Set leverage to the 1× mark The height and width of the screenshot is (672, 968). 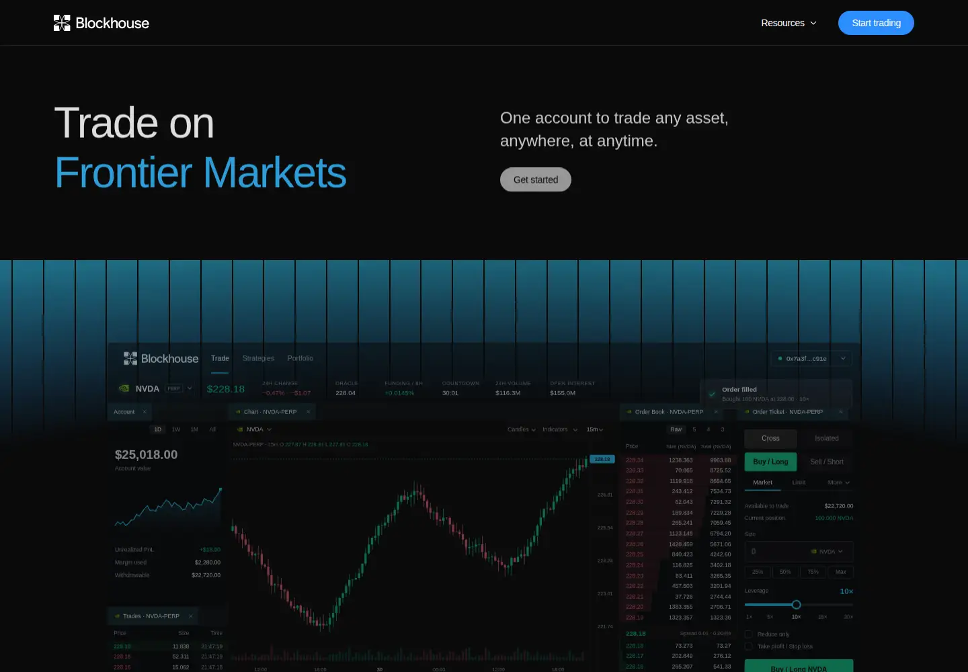coord(749,617)
